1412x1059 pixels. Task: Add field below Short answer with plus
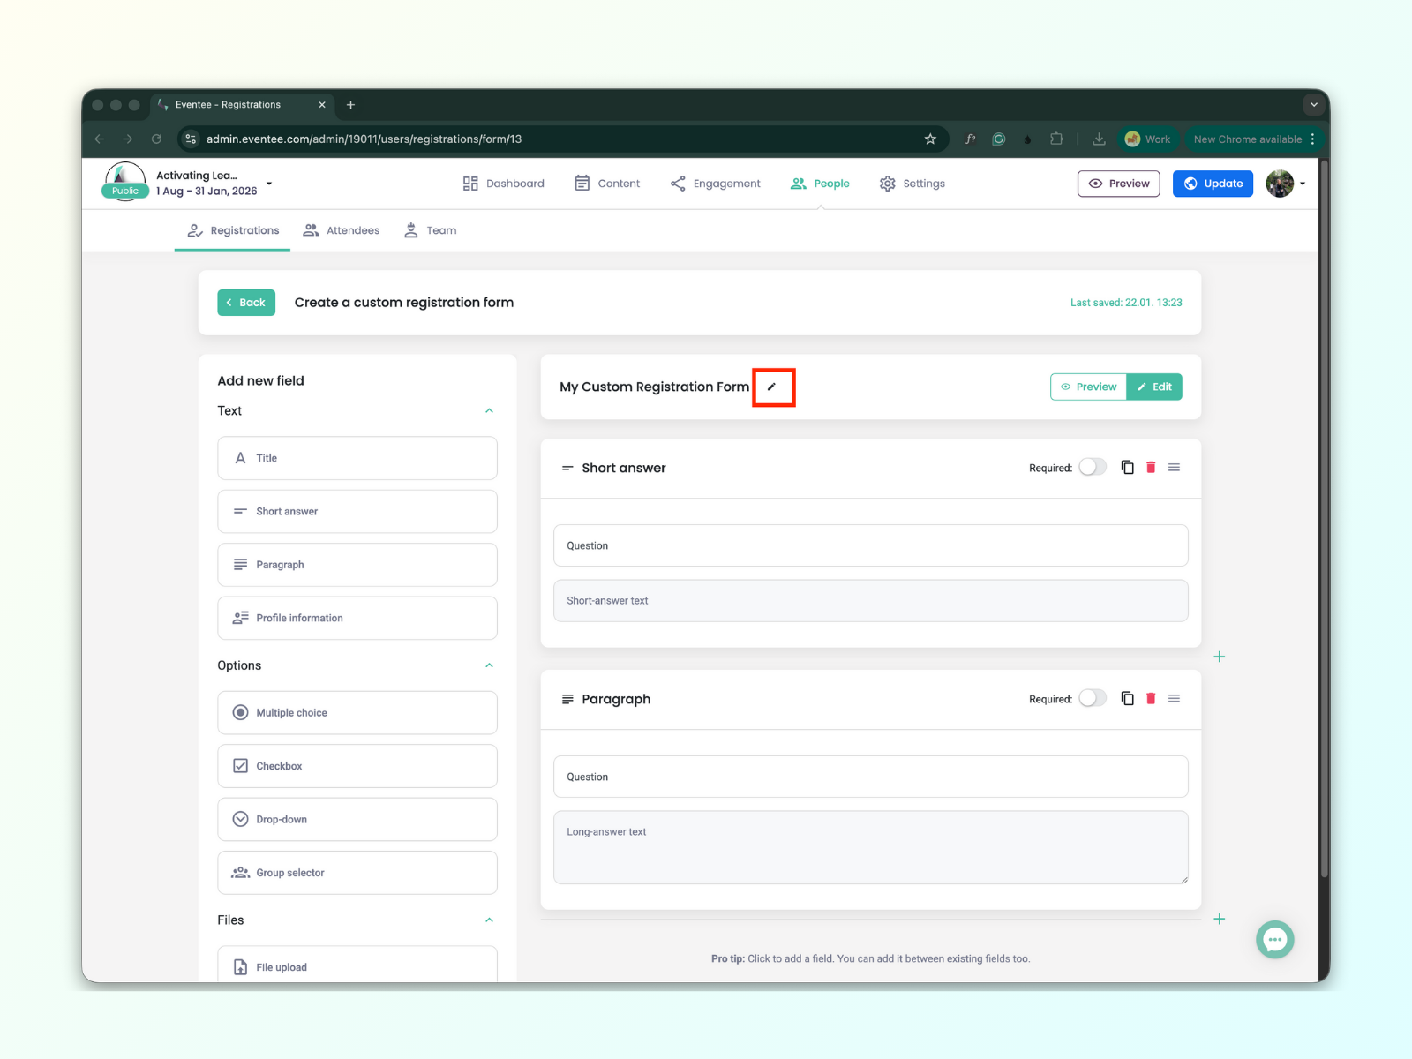[1219, 657]
